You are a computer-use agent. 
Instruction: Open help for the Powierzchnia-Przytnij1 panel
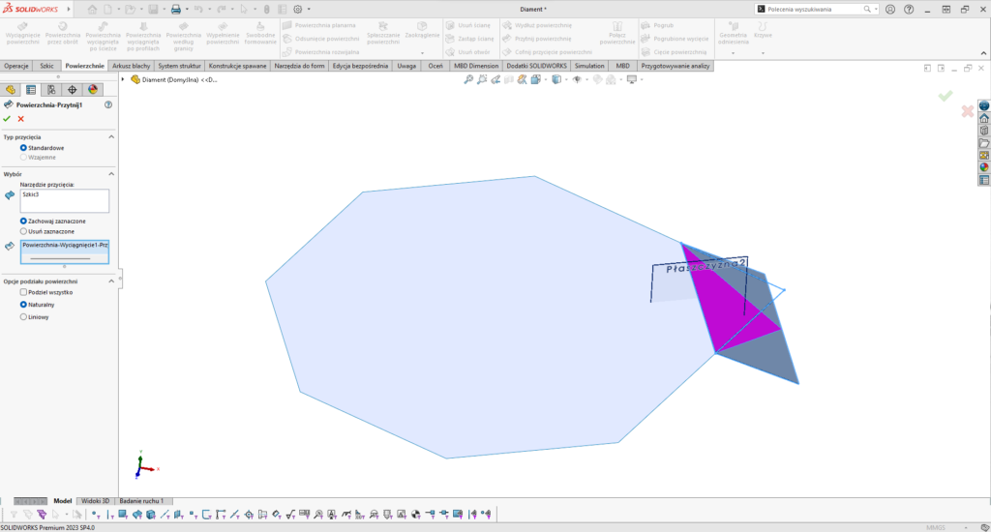107,103
